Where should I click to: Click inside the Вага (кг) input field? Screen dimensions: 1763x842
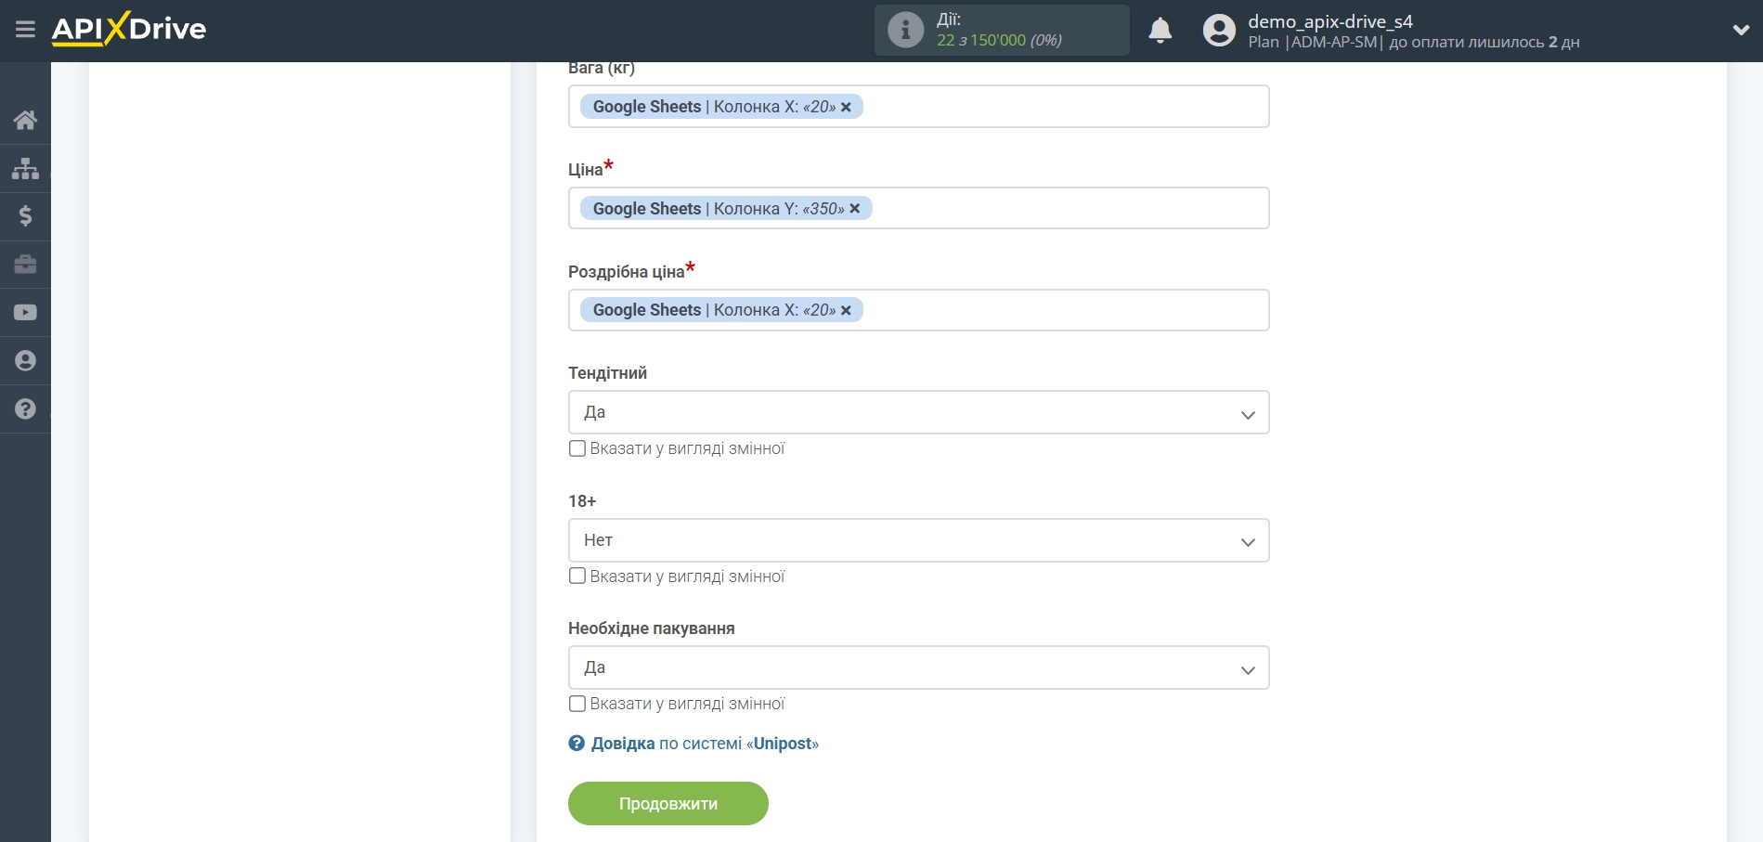tap(1058, 107)
